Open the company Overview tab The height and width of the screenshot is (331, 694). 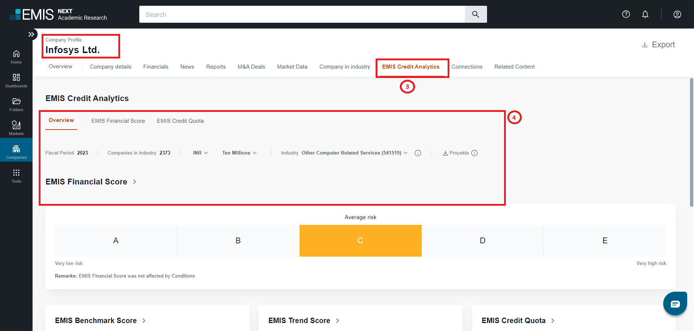[60, 66]
